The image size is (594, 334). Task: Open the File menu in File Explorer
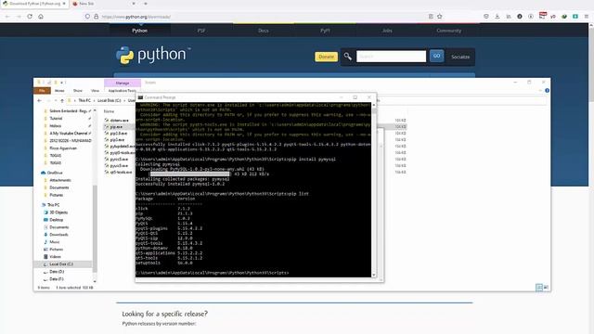pyautogui.click(x=42, y=91)
